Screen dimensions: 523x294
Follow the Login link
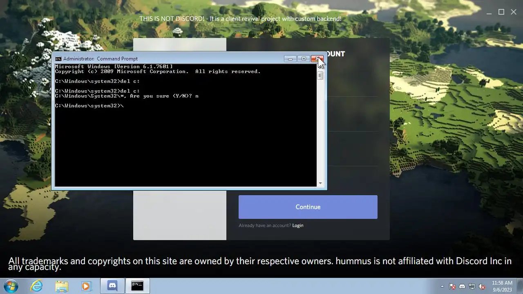(298, 225)
